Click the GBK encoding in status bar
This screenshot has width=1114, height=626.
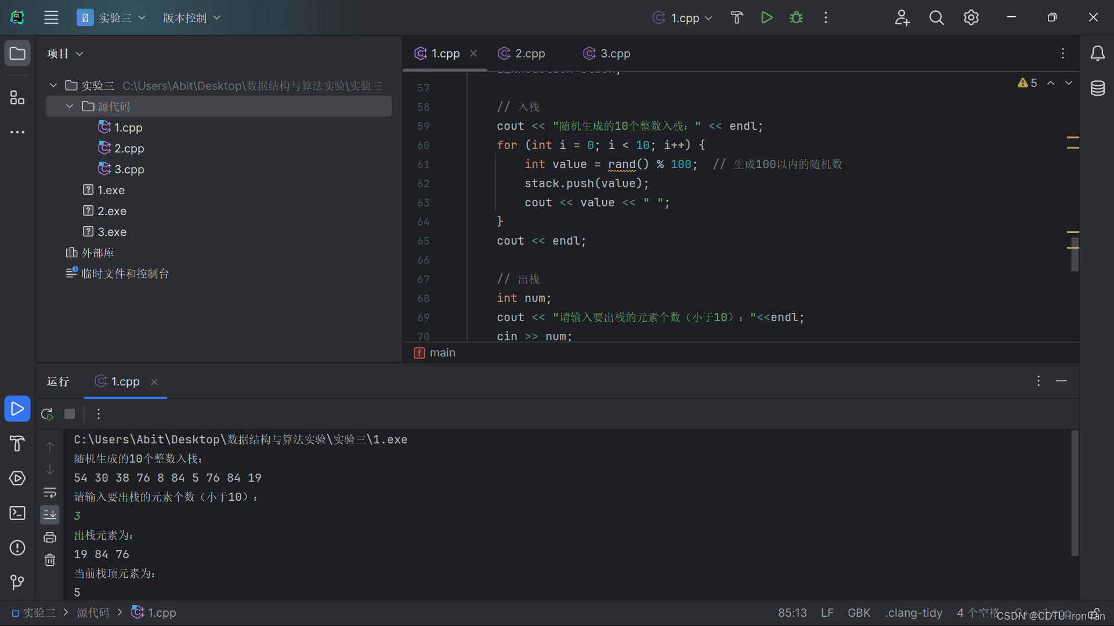(859, 613)
